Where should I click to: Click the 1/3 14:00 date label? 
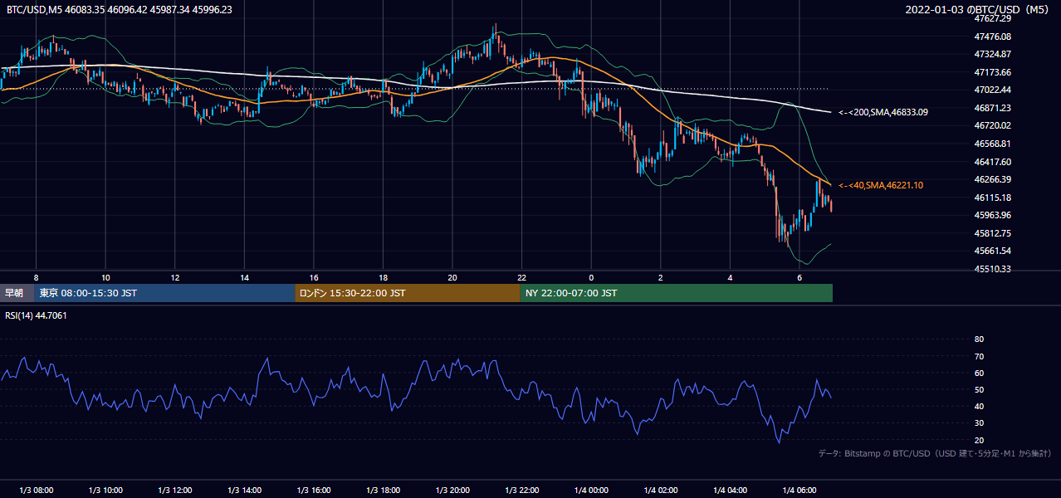tap(244, 491)
